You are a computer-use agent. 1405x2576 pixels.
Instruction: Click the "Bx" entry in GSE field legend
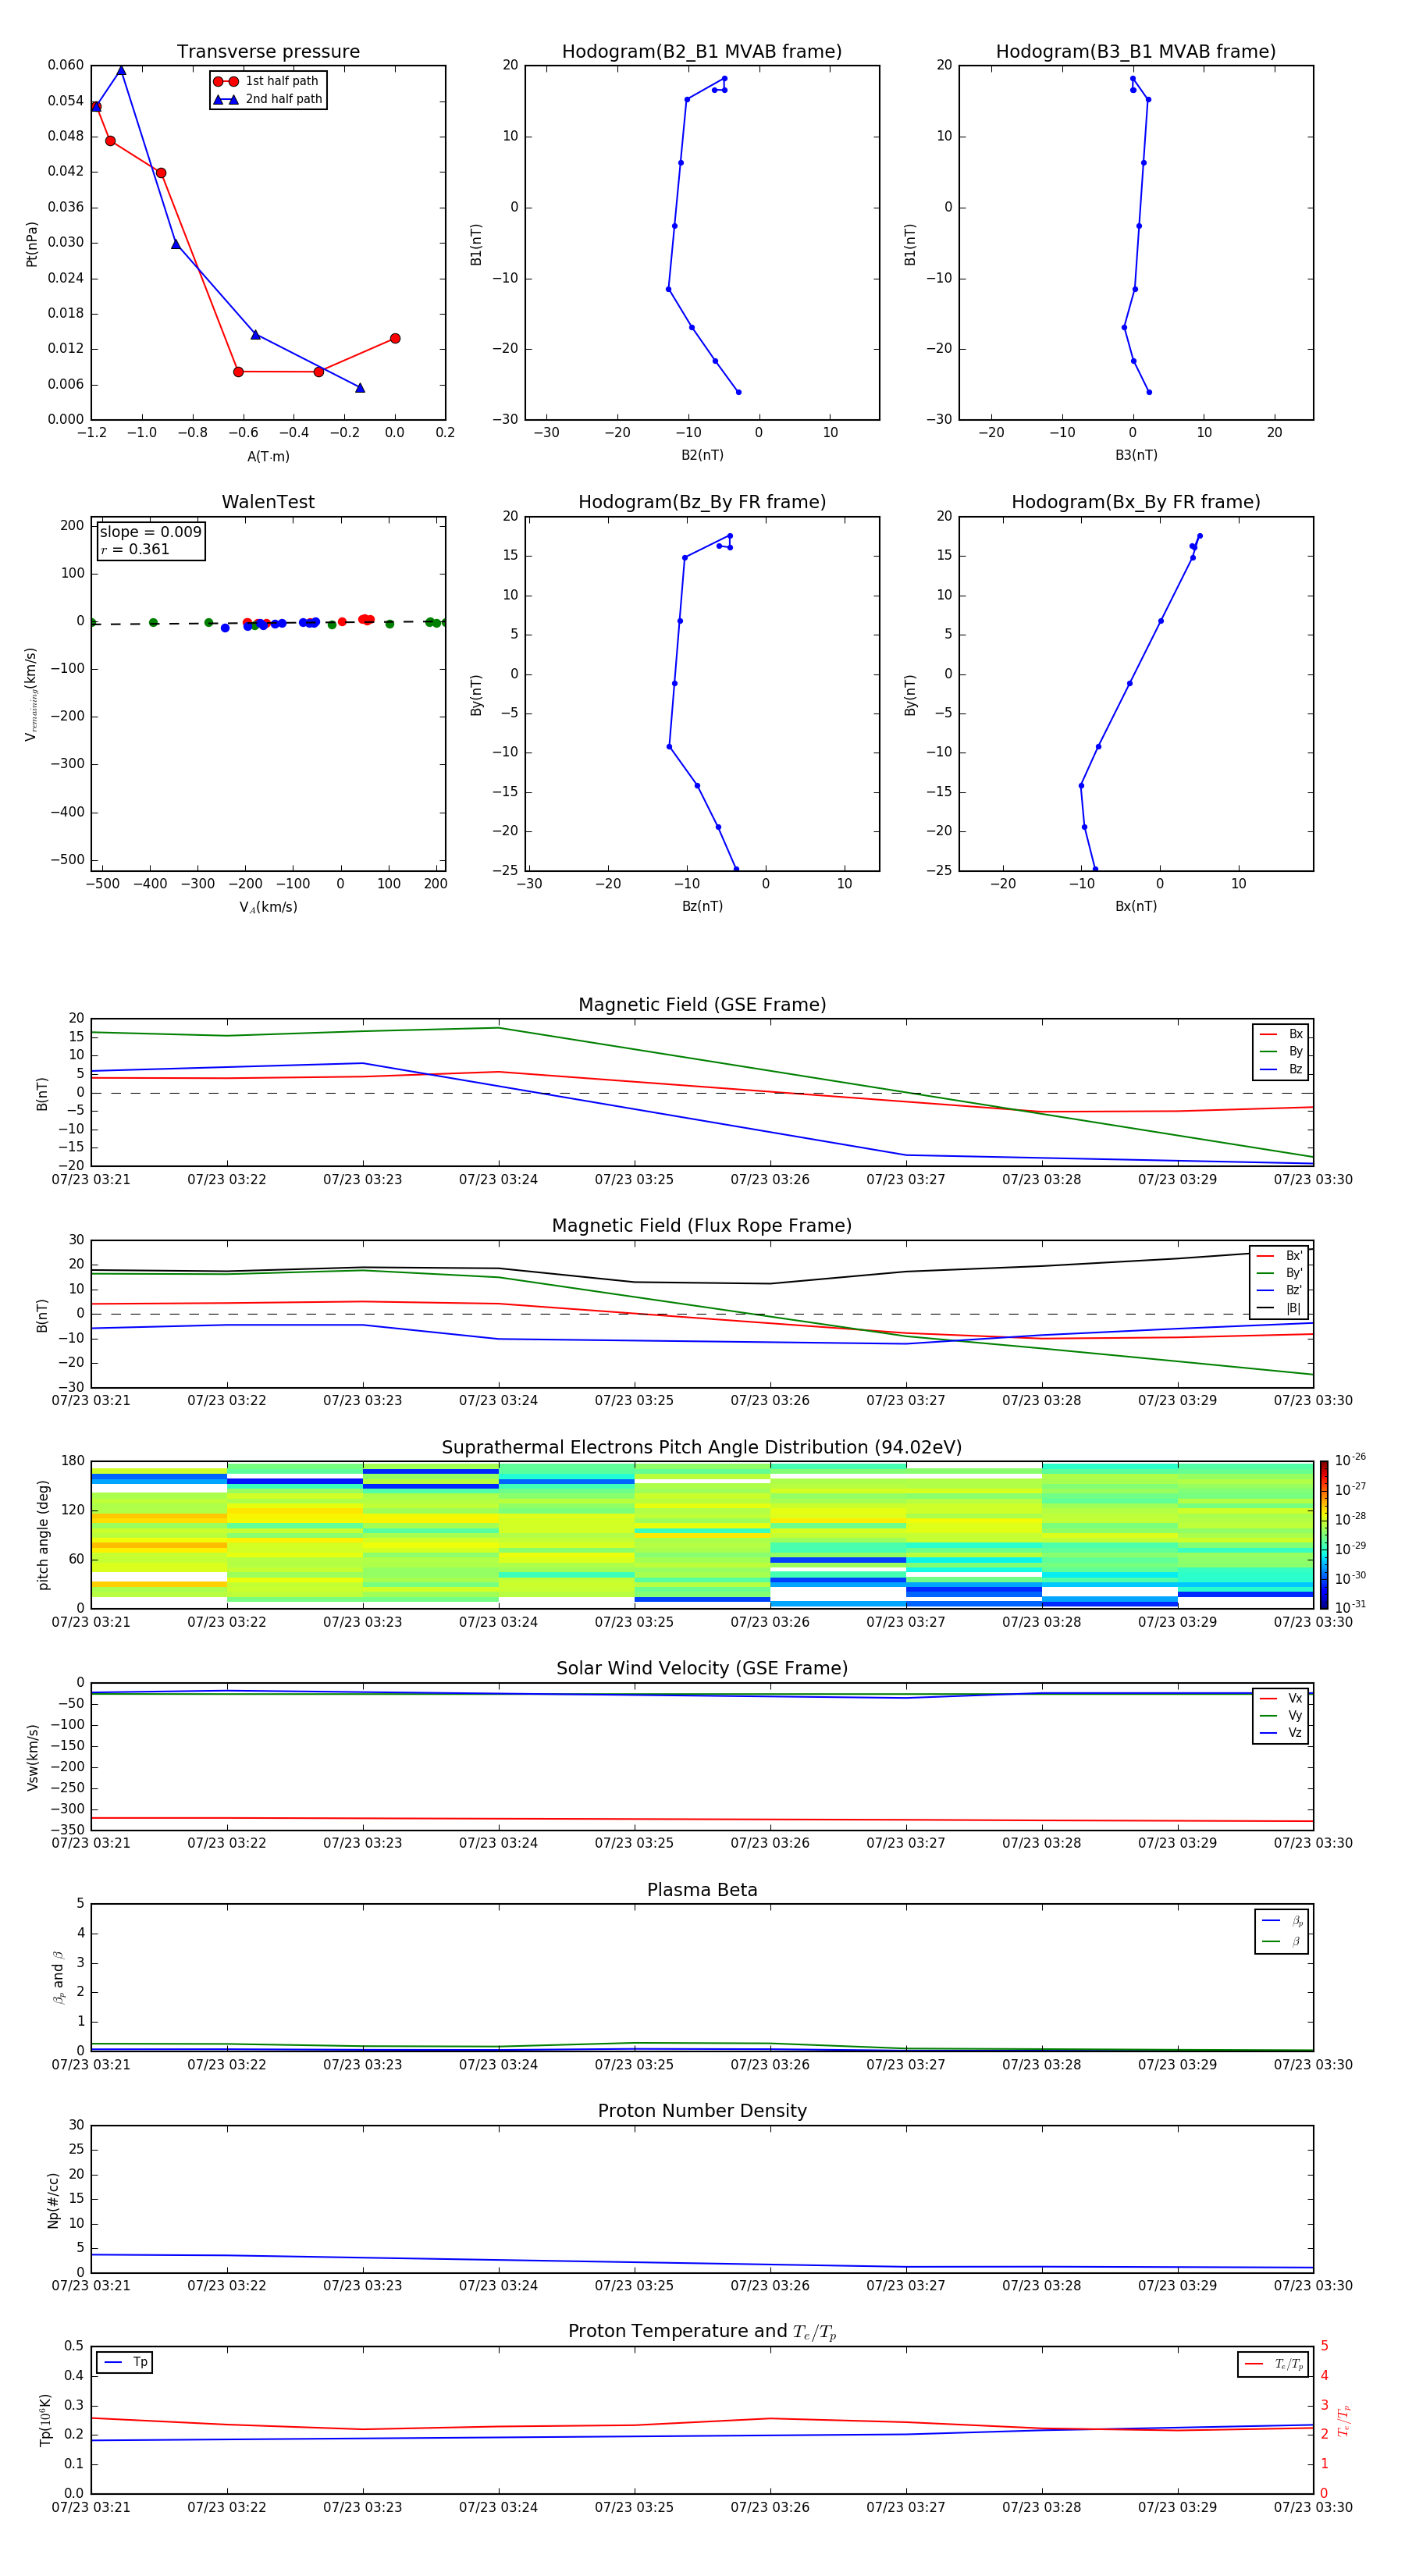pos(1281,1035)
